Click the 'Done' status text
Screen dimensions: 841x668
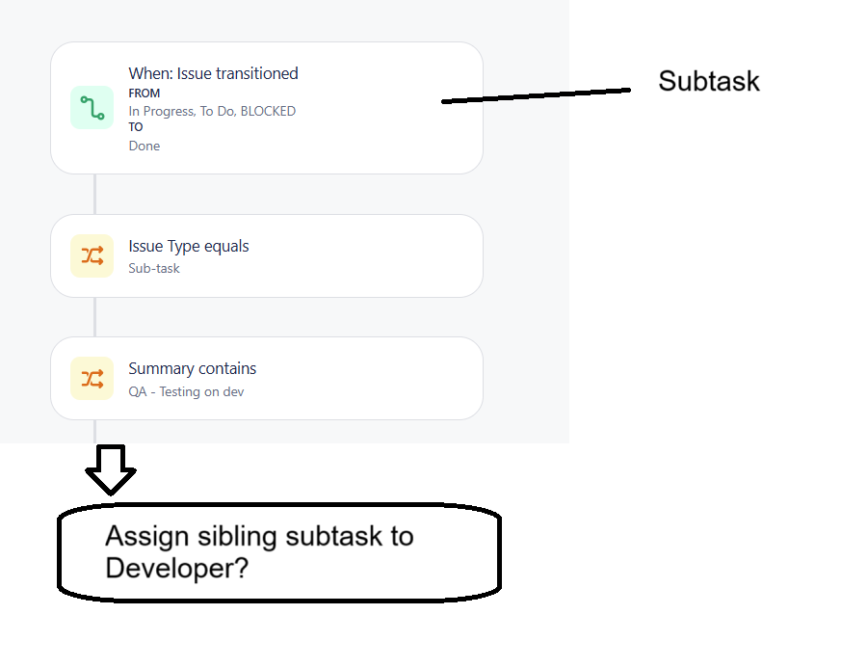point(145,146)
